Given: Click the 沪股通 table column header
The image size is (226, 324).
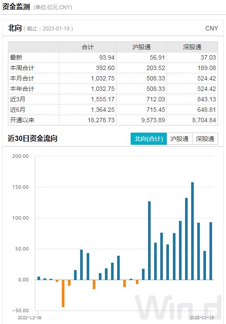Looking at the screenshot, I should [142, 47].
